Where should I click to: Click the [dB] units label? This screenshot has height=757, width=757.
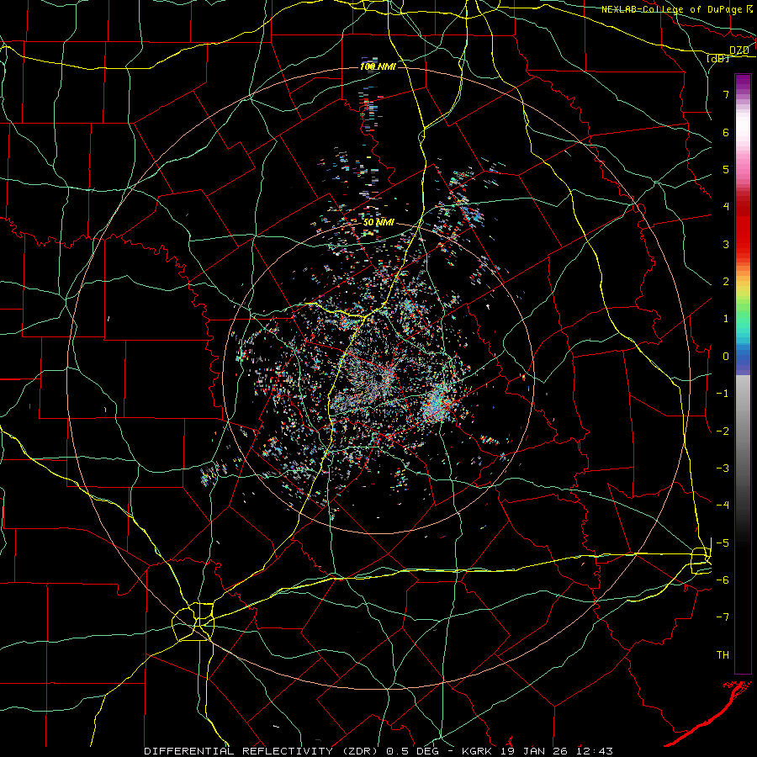point(718,58)
